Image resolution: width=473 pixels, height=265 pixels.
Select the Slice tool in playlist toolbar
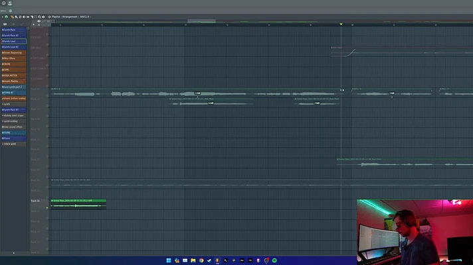coord(32,17)
